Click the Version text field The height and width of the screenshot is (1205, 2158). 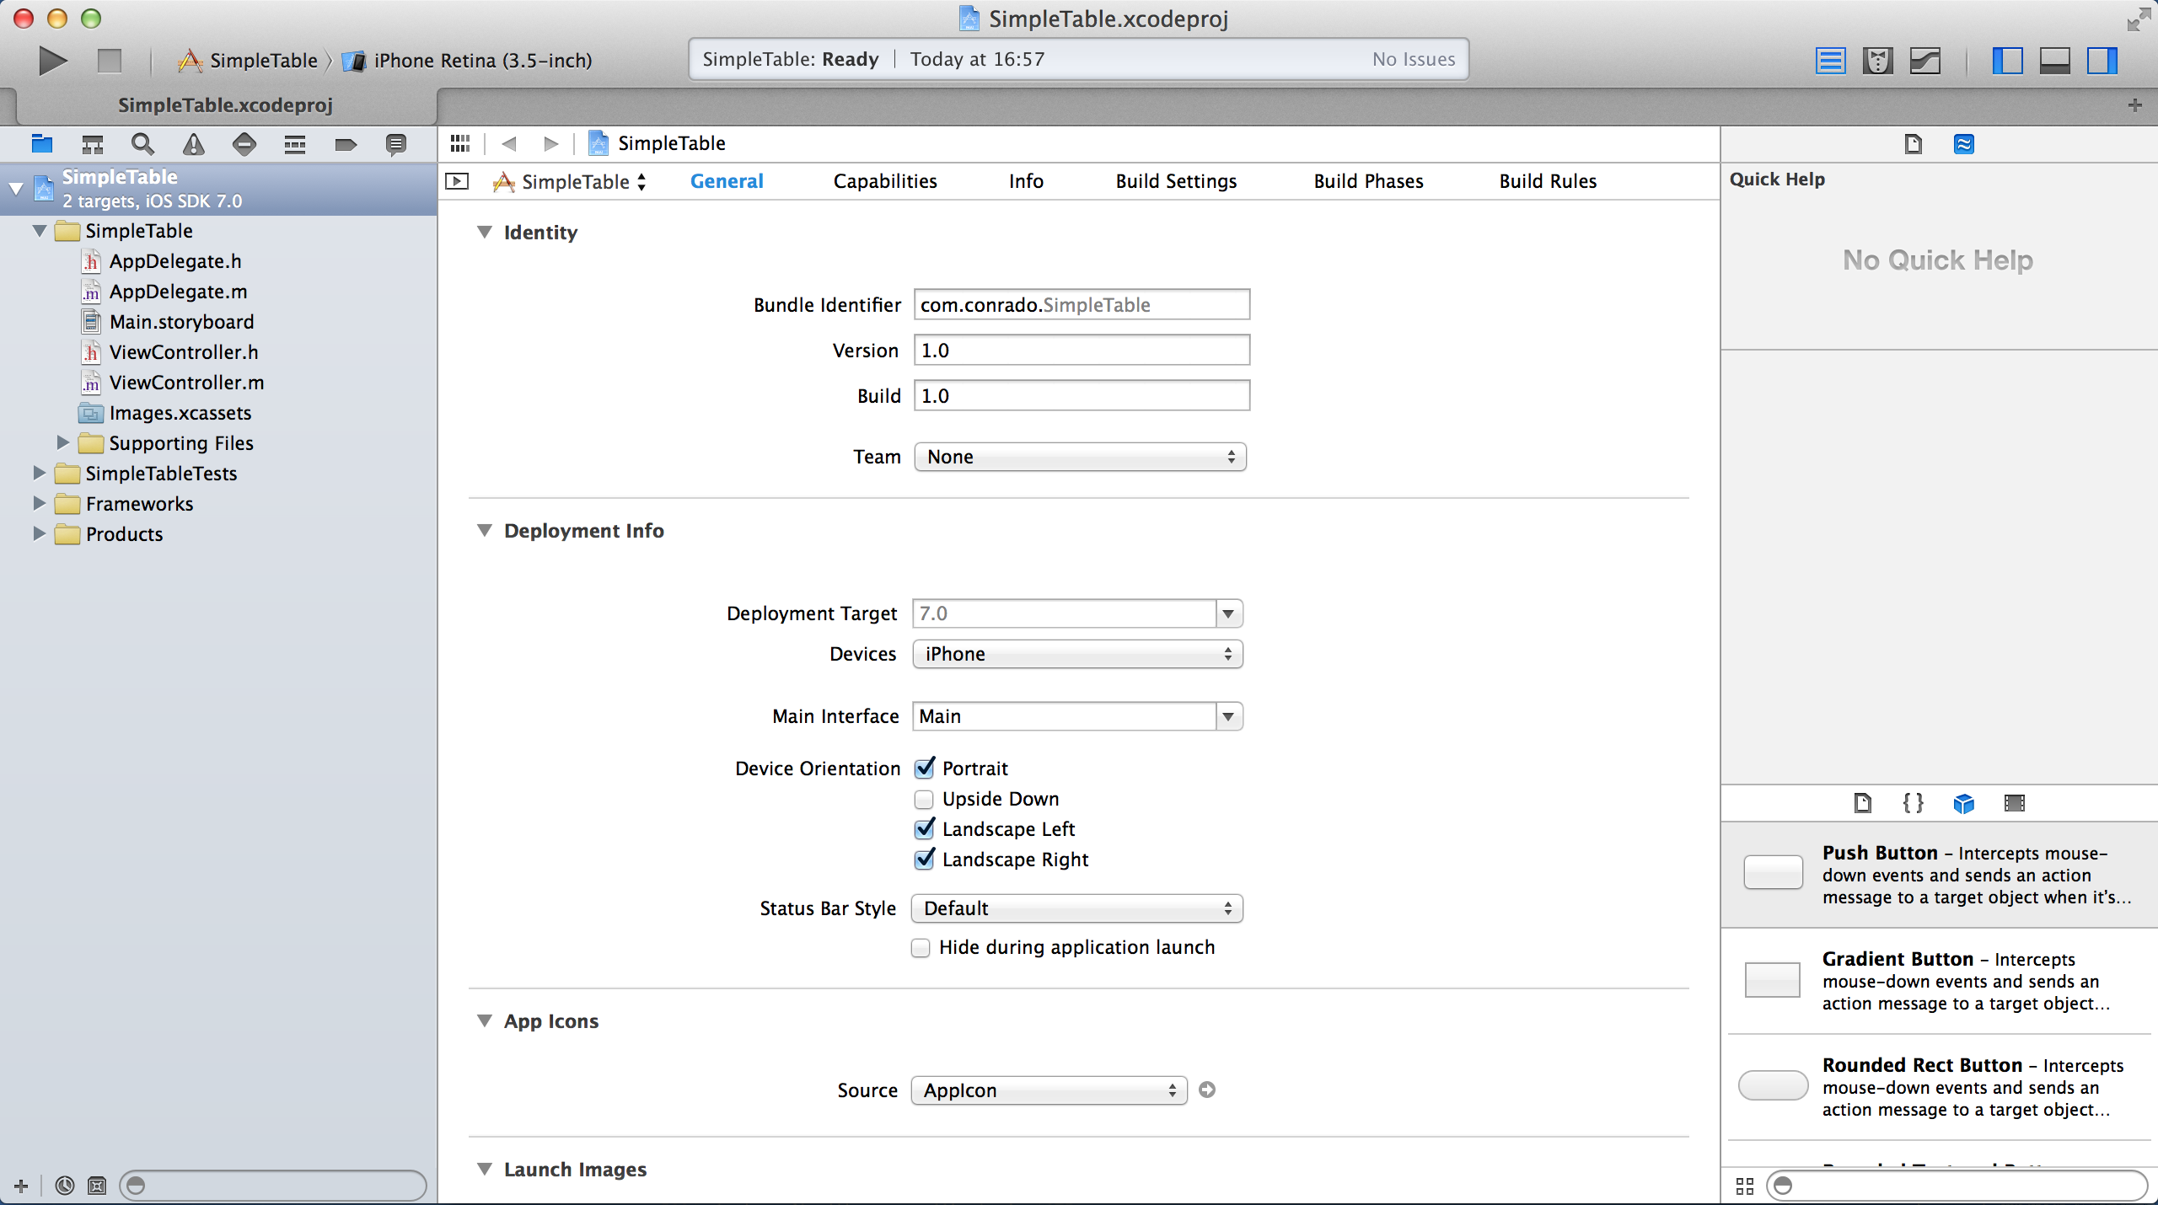[x=1082, y=351]
